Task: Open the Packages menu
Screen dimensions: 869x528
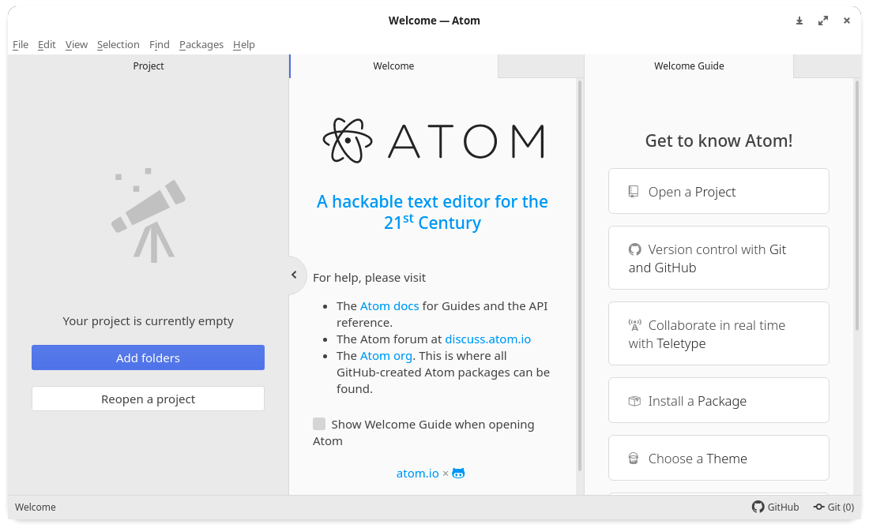Action: pyautogui.click(x=201, y=44)
